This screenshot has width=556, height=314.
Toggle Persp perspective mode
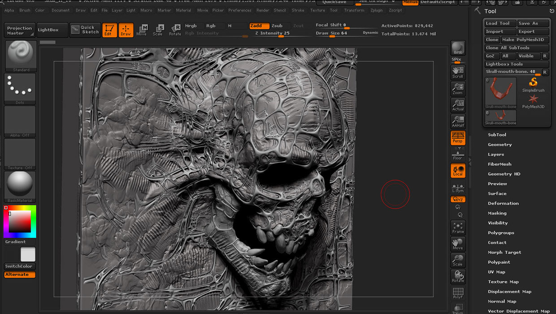pyautogui.click(x=458, y=138)
